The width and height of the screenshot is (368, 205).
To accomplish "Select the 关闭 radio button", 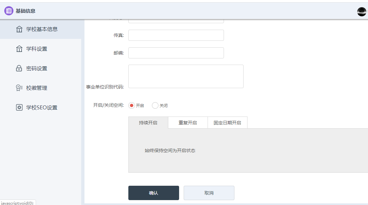I will (x=155, y=105).
